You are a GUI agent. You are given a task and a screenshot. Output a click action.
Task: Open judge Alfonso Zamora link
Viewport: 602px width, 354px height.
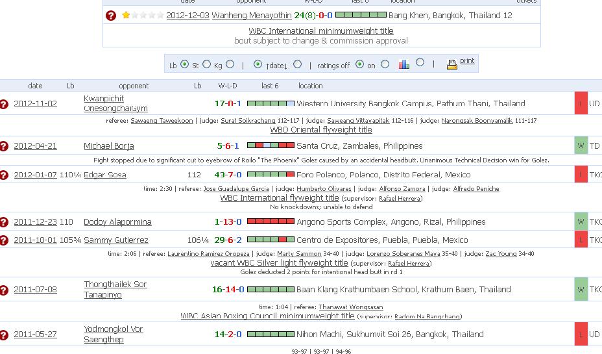(402, 189)
